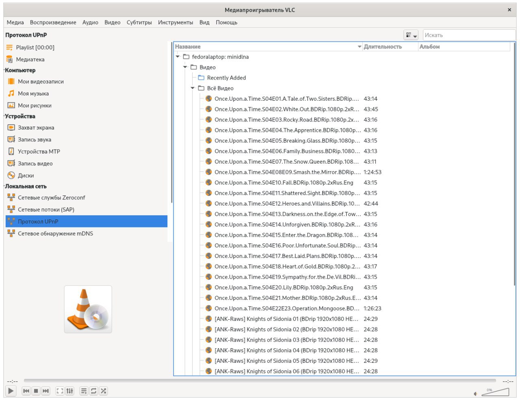
Task: Open the Вид menu
Action: click(x=204, y=22)
